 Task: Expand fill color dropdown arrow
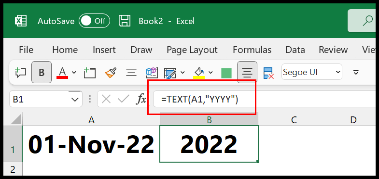[211, 72]
